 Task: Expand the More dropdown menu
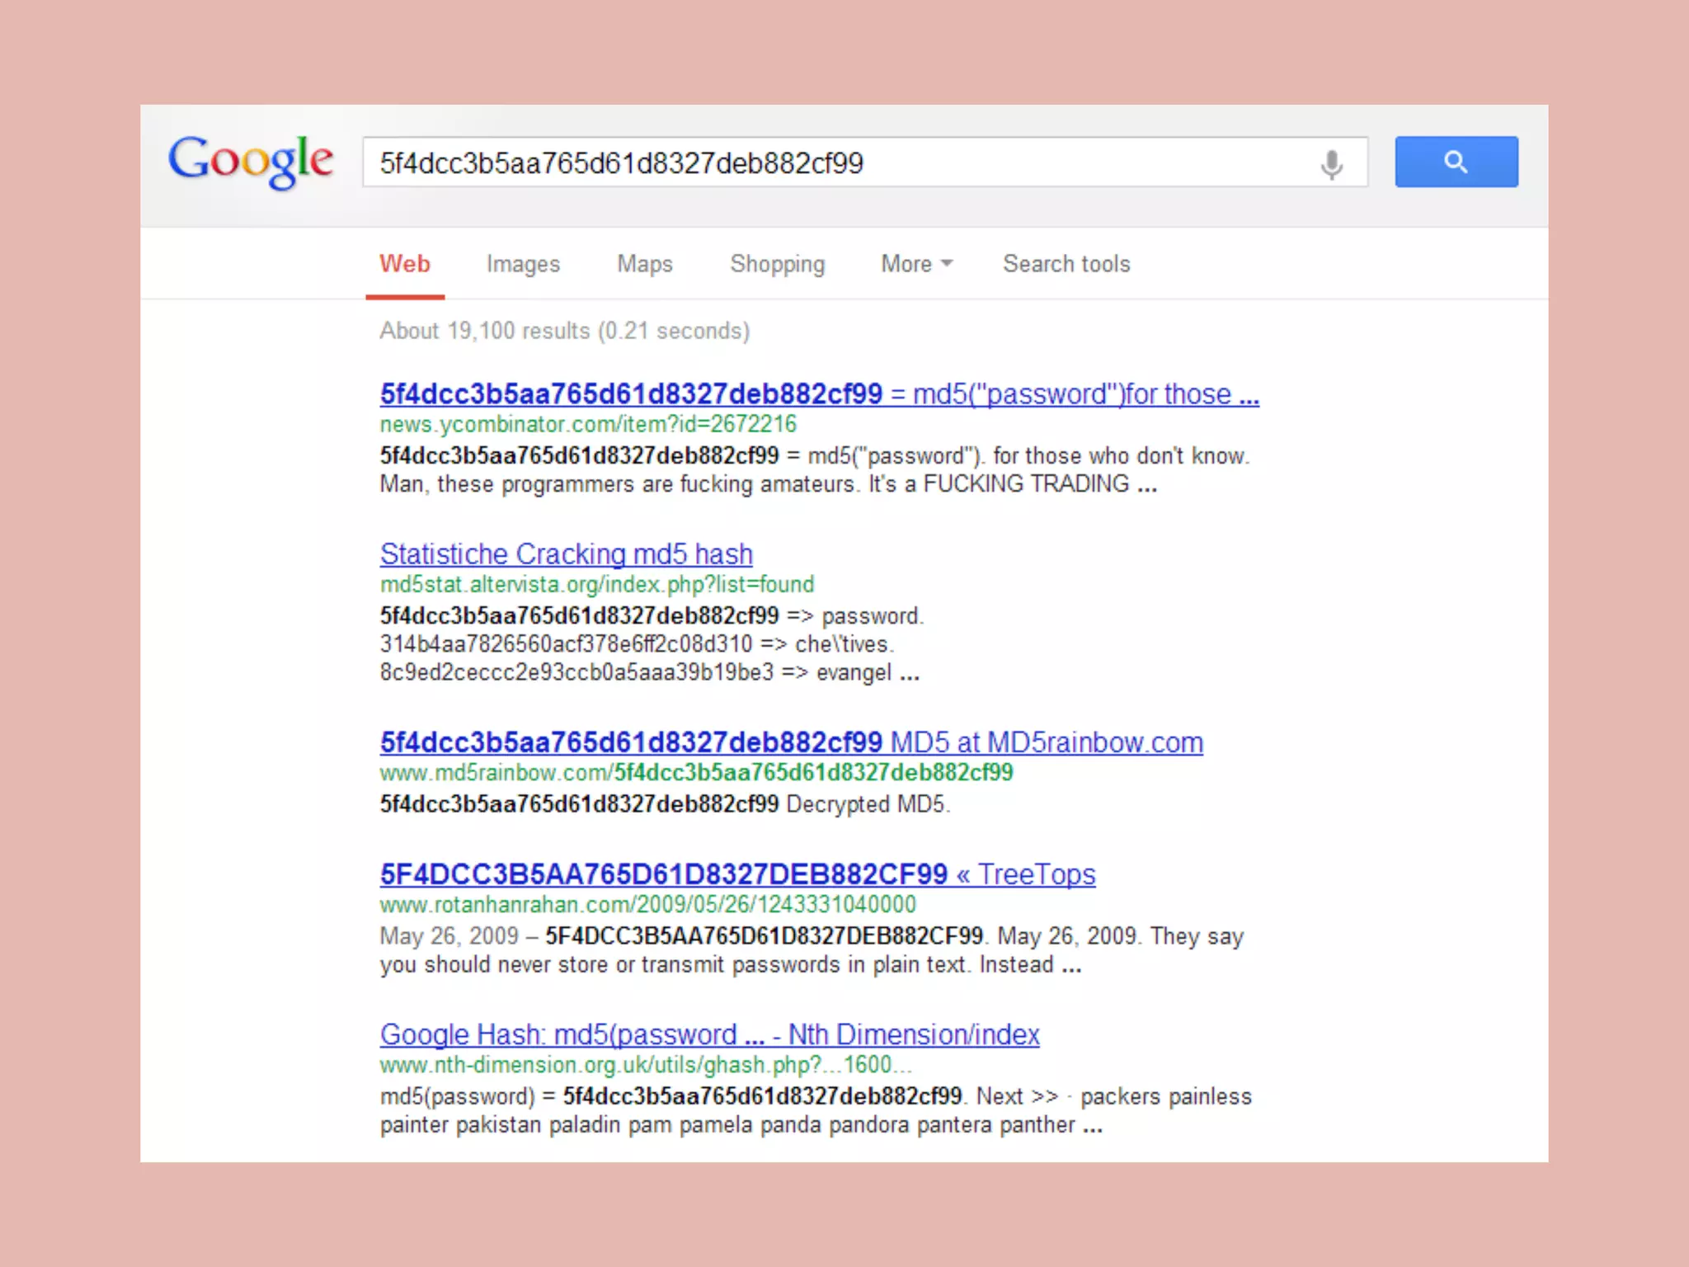click(x=916, y=264)
